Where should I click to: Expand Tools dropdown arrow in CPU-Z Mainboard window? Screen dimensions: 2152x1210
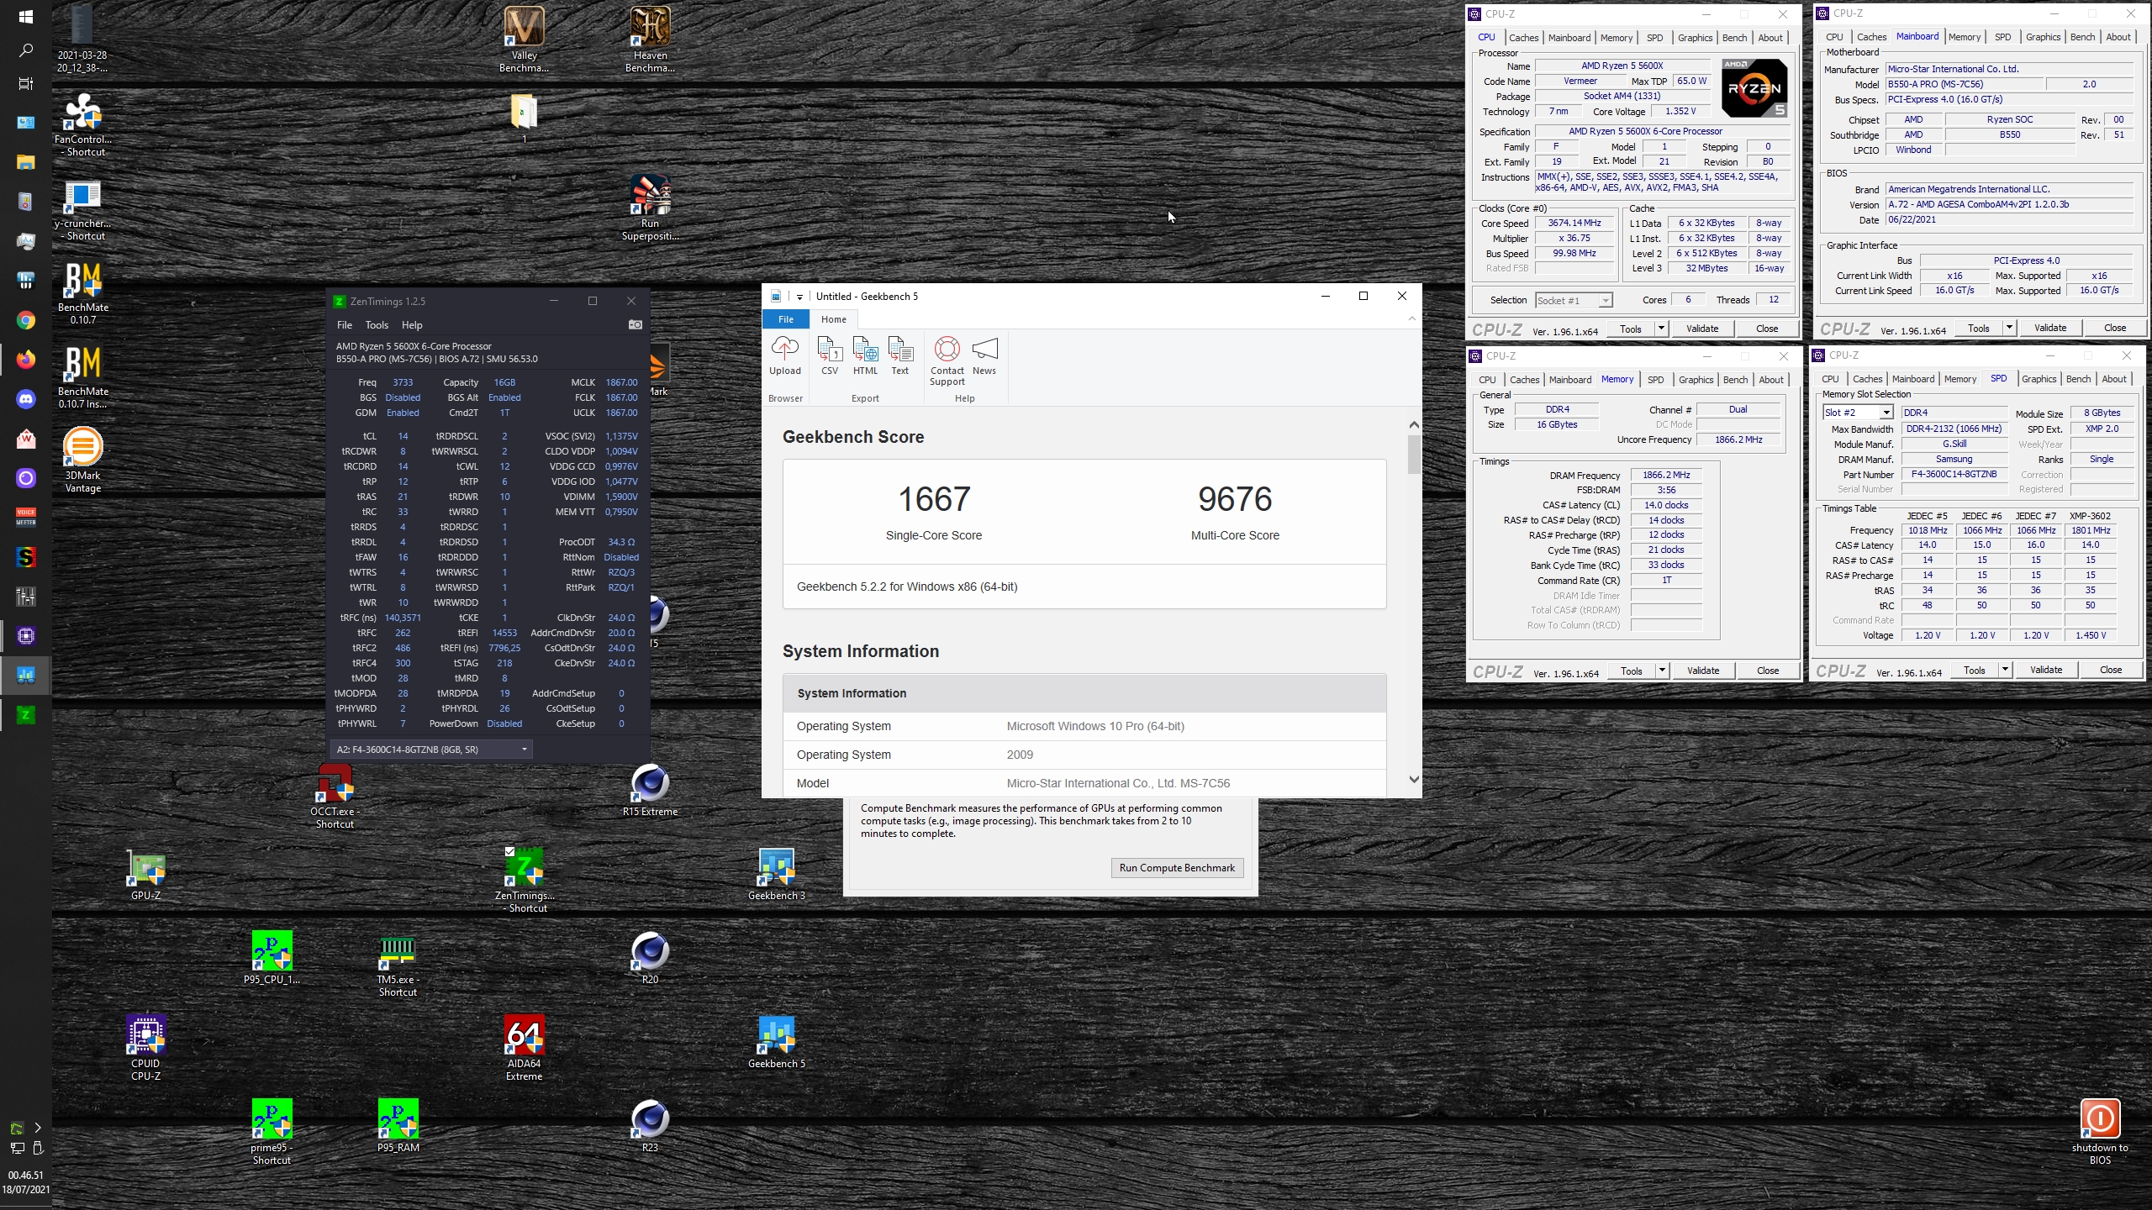click(x=2009, y=328)
